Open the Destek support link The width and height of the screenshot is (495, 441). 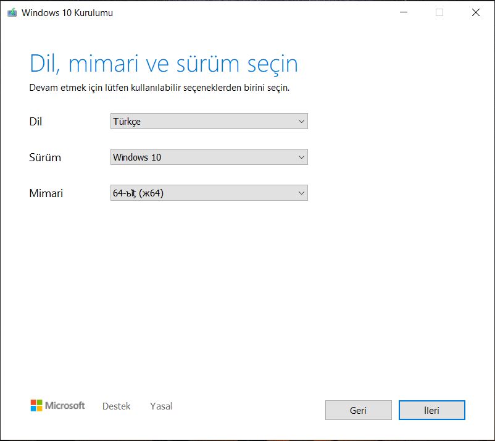click(116, 406)
